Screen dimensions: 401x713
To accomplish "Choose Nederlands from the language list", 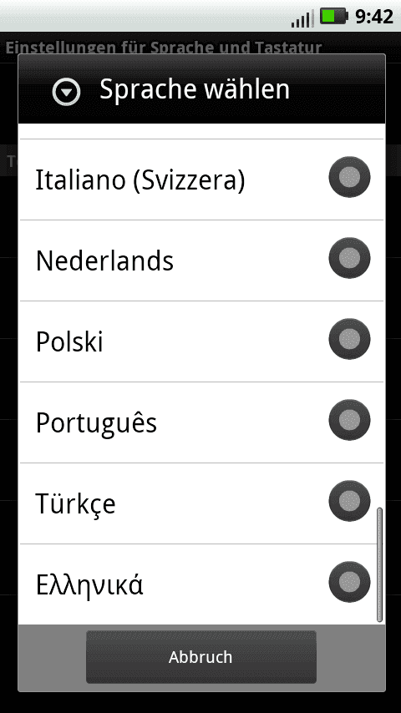I will click(x=201, y=260).
